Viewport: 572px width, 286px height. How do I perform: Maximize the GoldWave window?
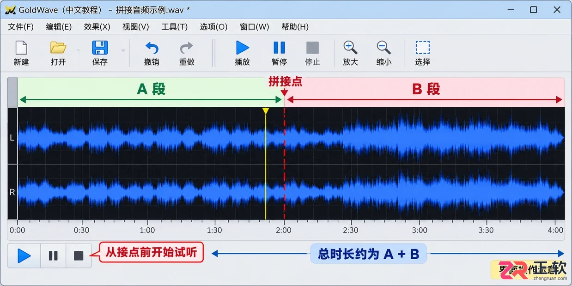(534, 10)
